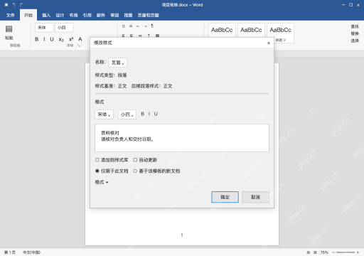The width and height of the screenshot is (364, 256).
Task: Click the 宋体 font box in the ribbon
Action: tap(44, 28)
